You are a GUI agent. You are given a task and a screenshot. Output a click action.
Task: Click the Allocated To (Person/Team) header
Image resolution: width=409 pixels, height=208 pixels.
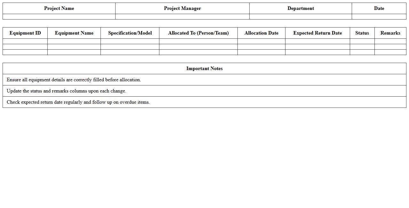(x=198, y=33)
